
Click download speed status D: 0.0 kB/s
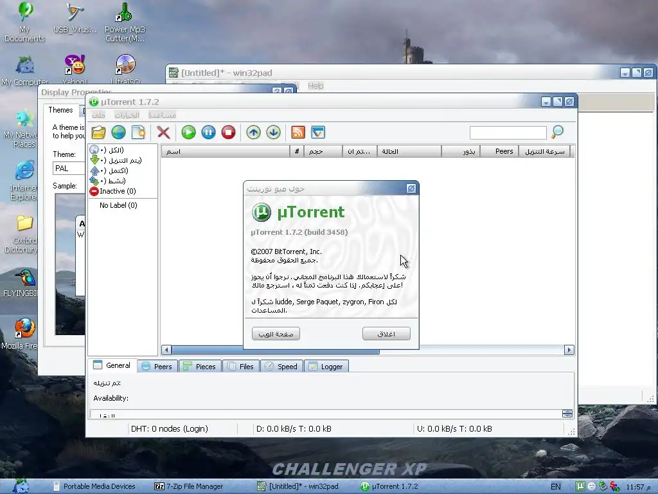(x=294, y=429)
